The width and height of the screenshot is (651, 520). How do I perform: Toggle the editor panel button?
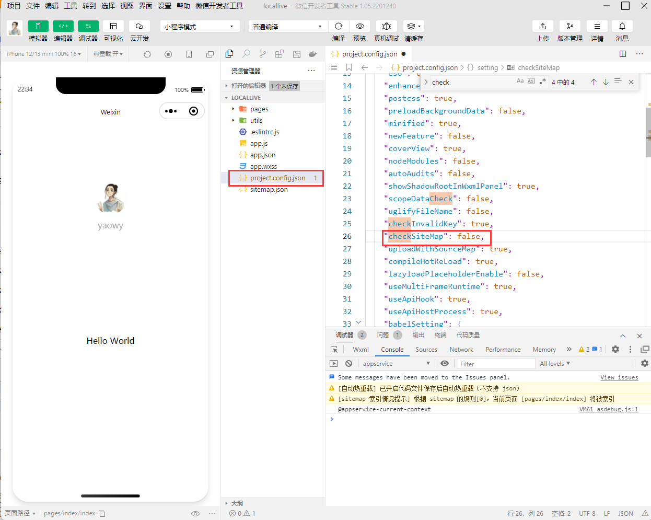point(63,26)
